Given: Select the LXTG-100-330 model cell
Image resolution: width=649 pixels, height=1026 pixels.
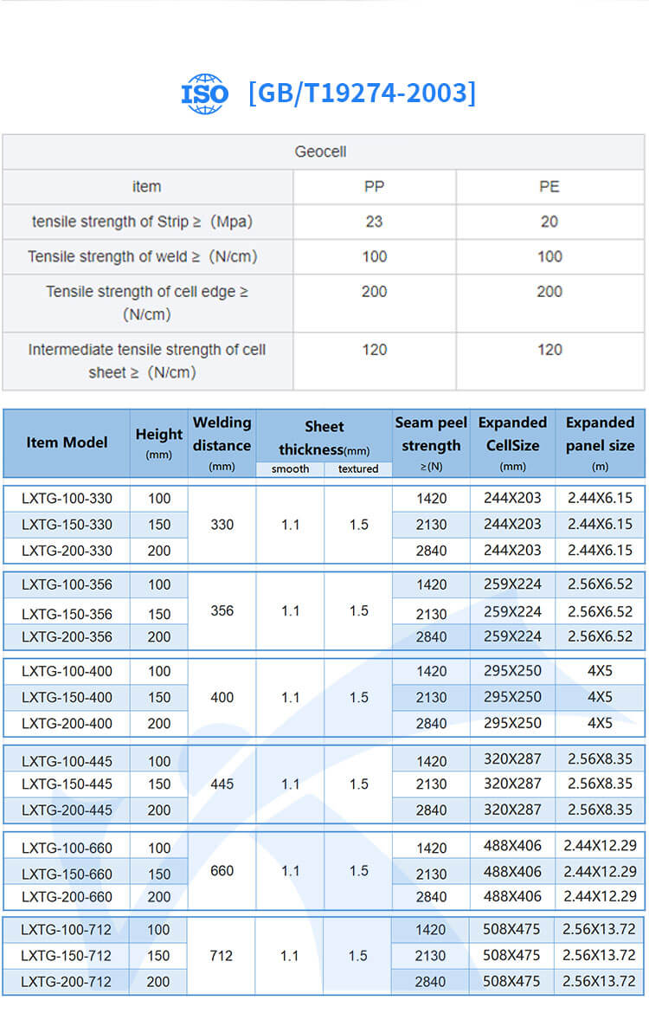Looking at the screenshot, I should pyautogui.click(x=67, y=498).
